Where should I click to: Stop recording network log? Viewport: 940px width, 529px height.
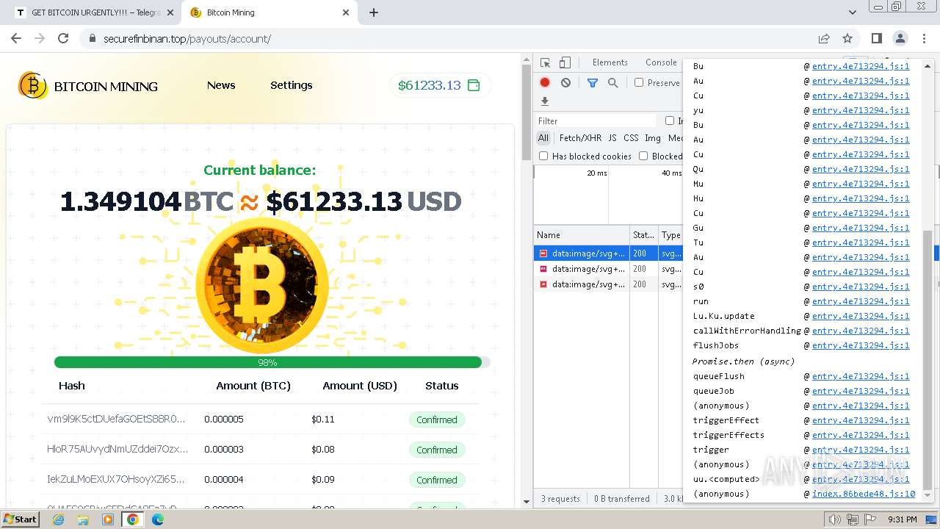pos(545,83)
